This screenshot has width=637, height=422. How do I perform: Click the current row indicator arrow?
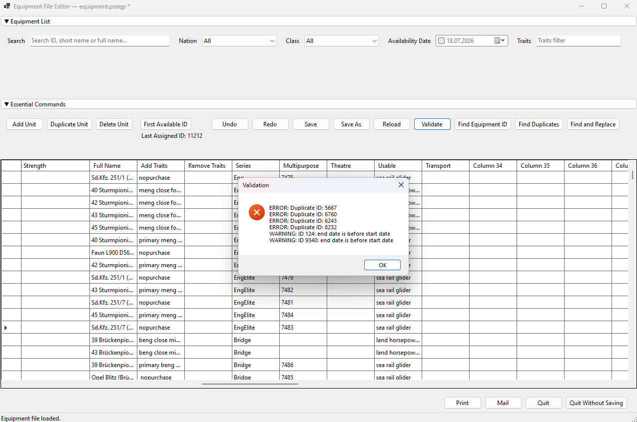point(6,328)
